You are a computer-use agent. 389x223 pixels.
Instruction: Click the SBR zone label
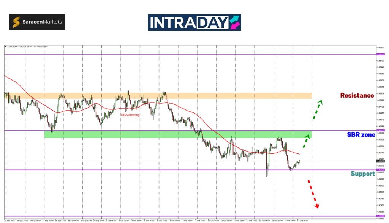click(x=361, y=134)
